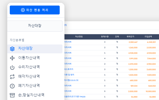Open the 갤럭시탭S 10.5 LTE asset link
Screen dimensions: 159x100
pos(71,80)
